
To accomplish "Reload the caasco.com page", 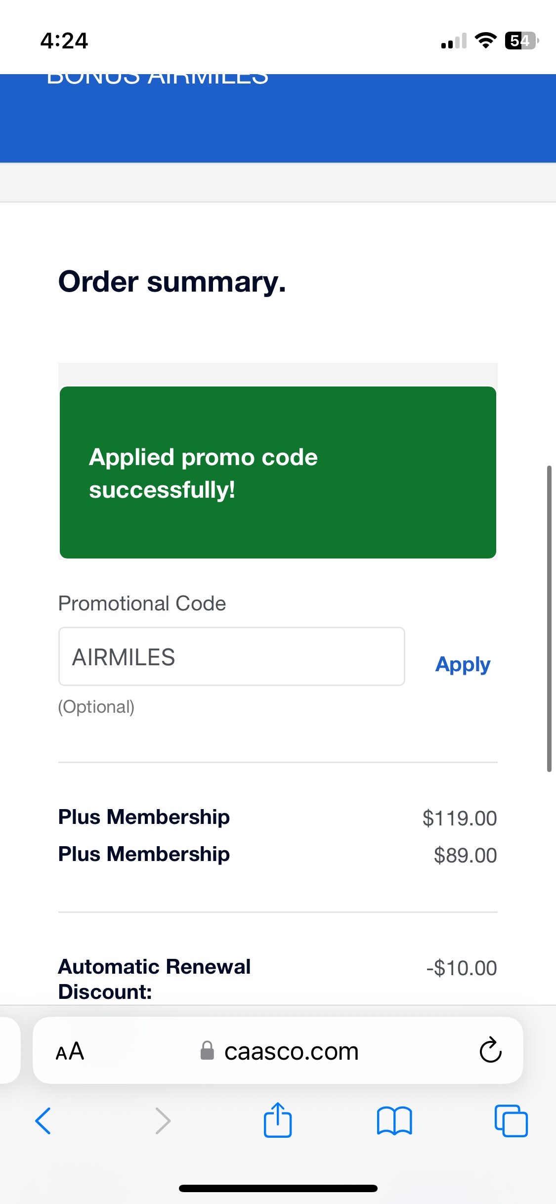I will click(x=490, y=1050).
